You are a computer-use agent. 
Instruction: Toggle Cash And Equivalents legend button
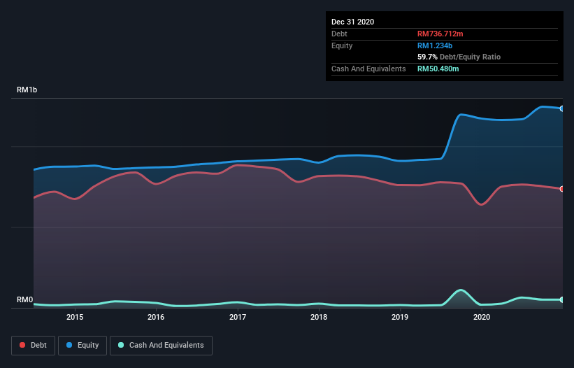[161, 346]
